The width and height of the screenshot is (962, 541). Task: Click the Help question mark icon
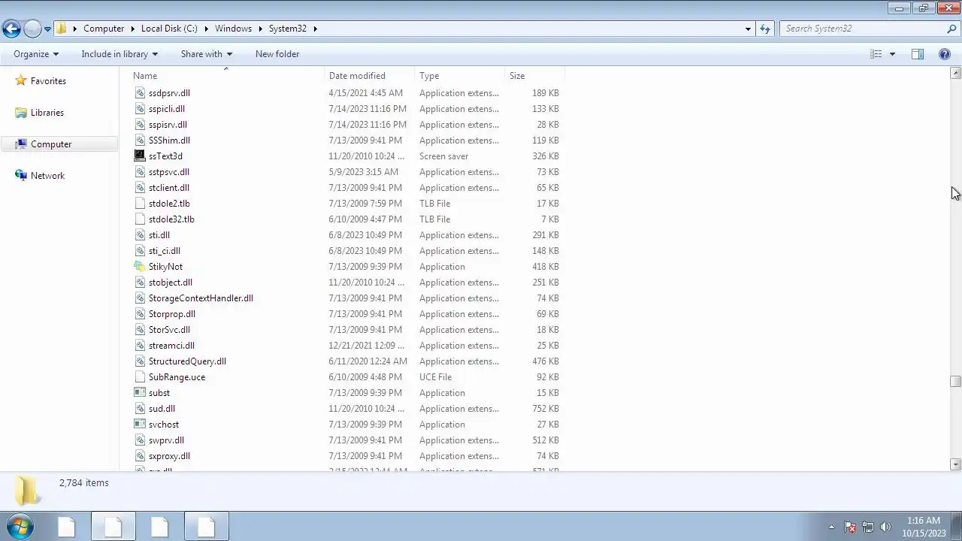click(945, 54)
